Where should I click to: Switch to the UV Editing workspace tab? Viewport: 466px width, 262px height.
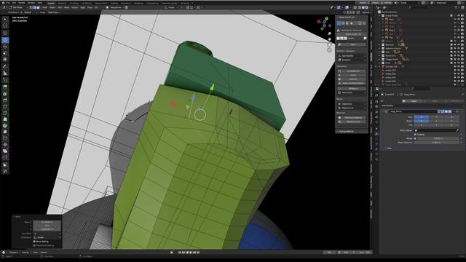[x=87, y=3]
